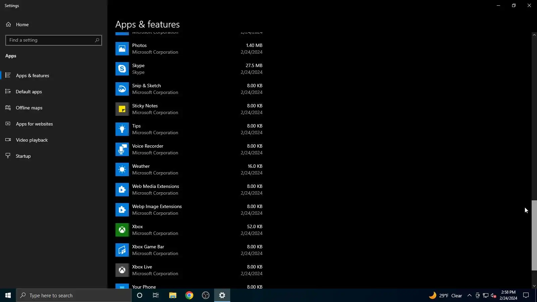
Task: Select the Snip & Sketch entry name
Action: 146,86
